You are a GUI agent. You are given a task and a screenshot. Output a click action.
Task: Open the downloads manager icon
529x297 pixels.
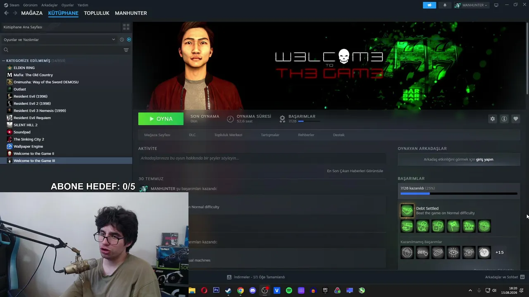229,277
